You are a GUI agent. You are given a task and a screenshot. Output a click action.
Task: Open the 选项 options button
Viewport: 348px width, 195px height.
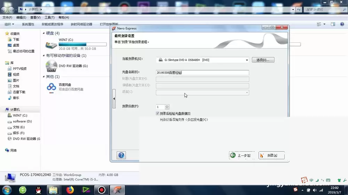pyautogui.click(x=263, y=60)
